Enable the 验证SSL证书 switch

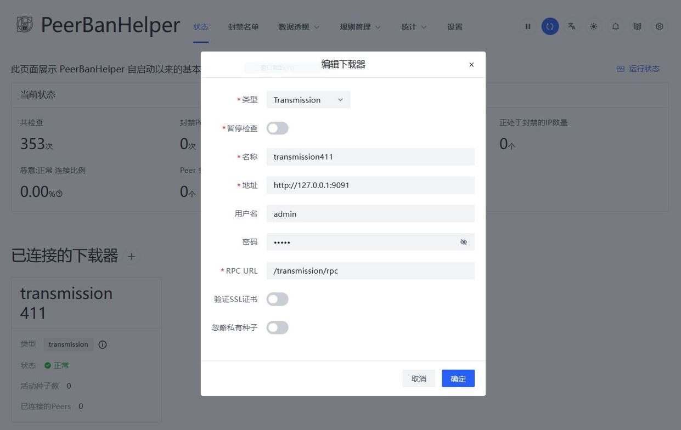[x=277, y=299]
